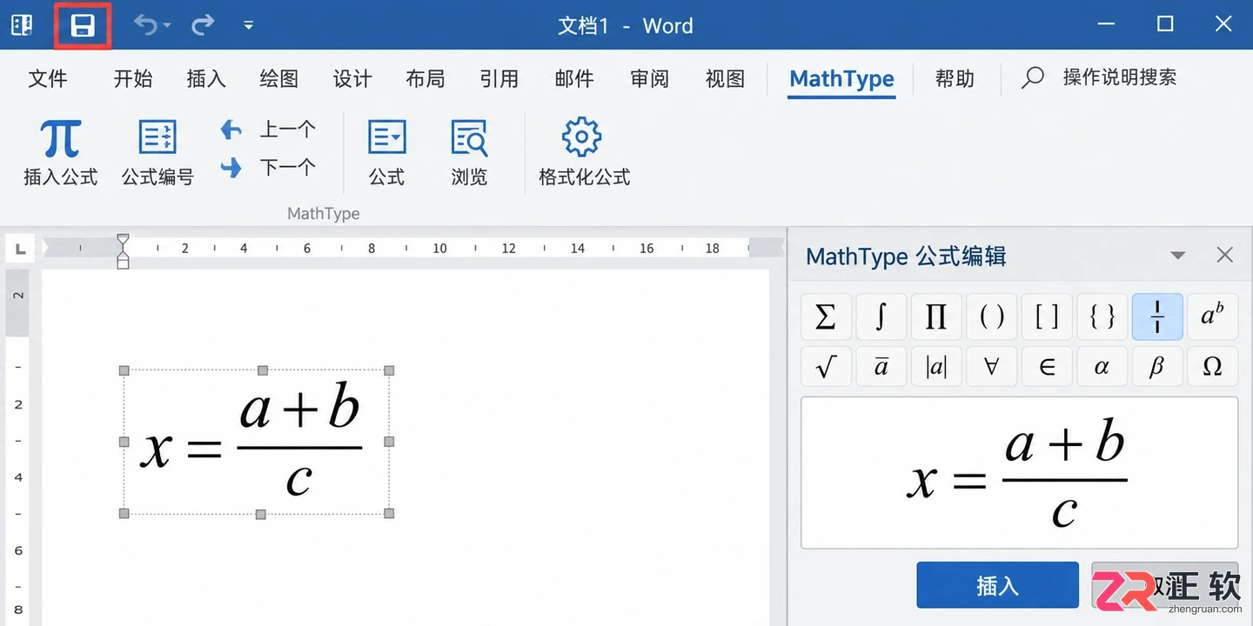Close the MathType 公式编辑 pane
1253x626 pixels.
tap(1224, 255)
